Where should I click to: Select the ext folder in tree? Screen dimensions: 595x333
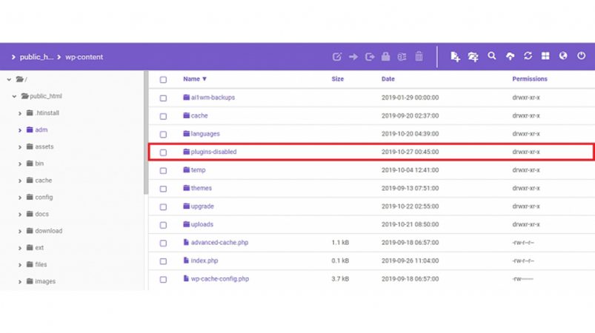point(39,247)
